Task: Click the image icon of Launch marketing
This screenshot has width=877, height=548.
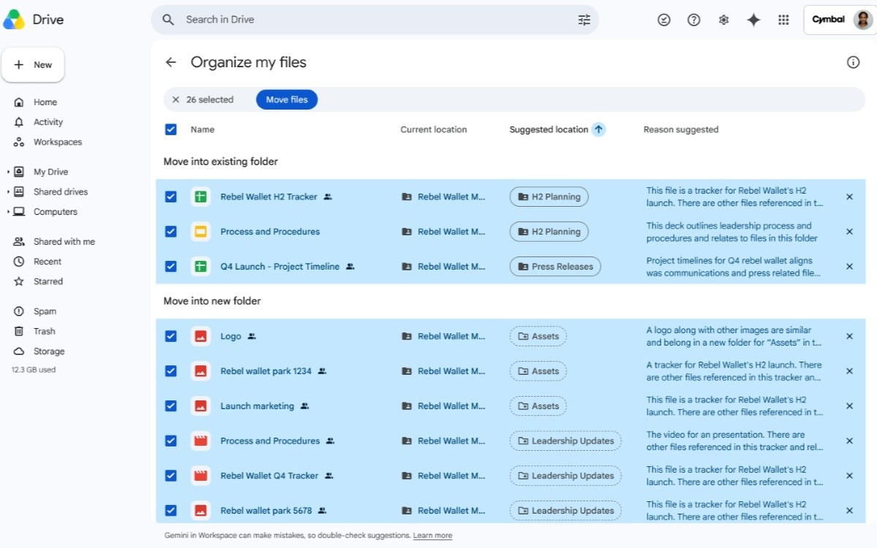Action: point(200,406)
